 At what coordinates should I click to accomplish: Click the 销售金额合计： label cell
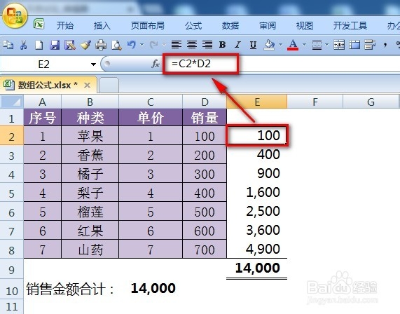click(70, 289)
